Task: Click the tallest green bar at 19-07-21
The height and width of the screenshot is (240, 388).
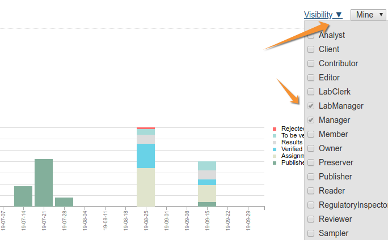Action: coord(44,182)
